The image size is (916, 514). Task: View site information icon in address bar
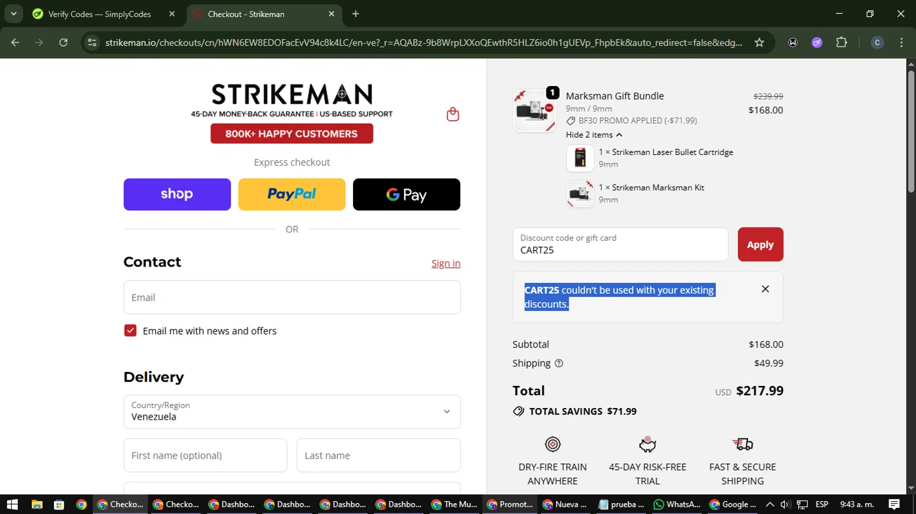[92, 43]
